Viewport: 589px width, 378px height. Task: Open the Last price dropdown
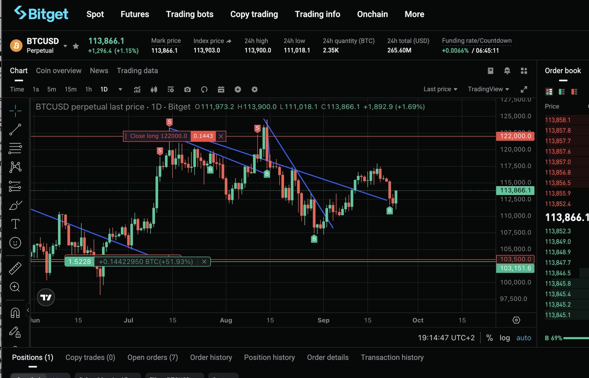[x=440, y=89]
